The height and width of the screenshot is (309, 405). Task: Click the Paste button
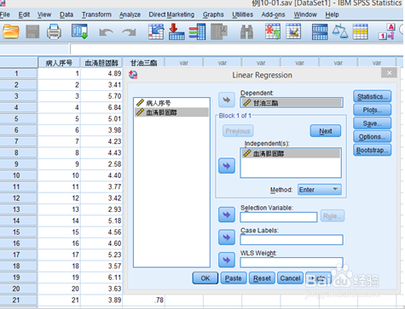(x=233, y=278)
